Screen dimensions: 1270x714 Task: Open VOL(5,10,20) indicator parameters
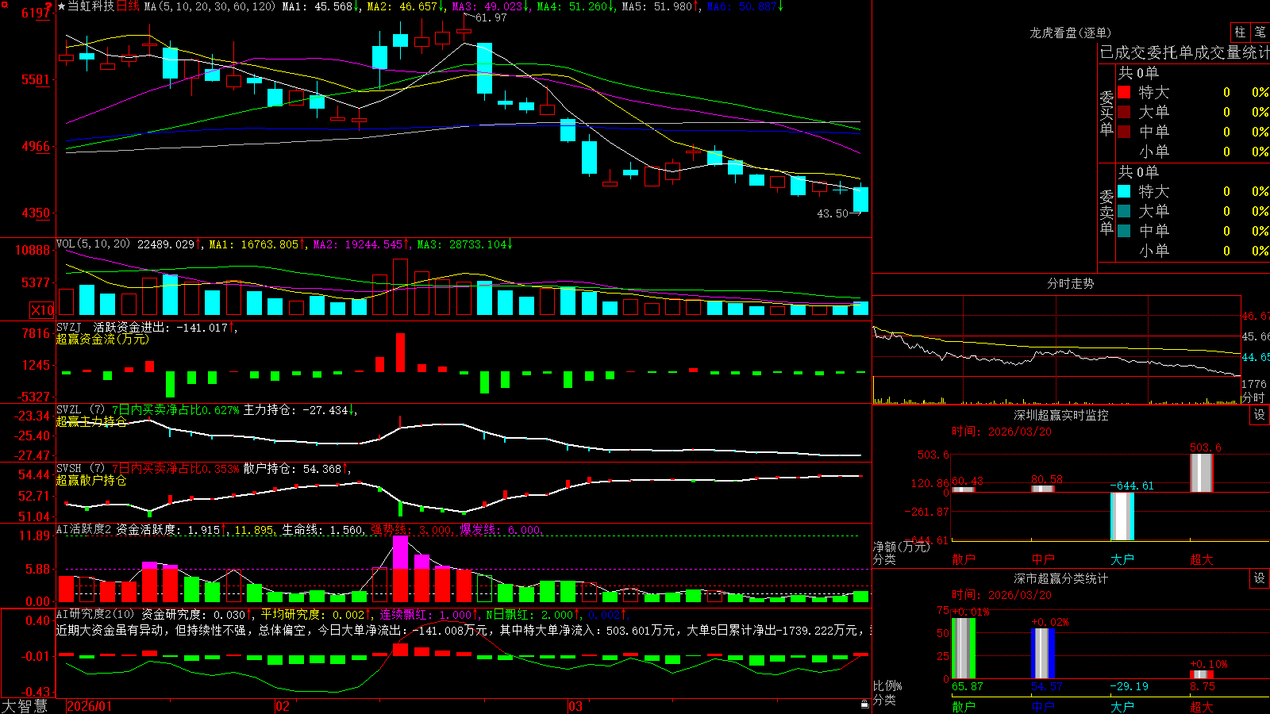(93, 244)
